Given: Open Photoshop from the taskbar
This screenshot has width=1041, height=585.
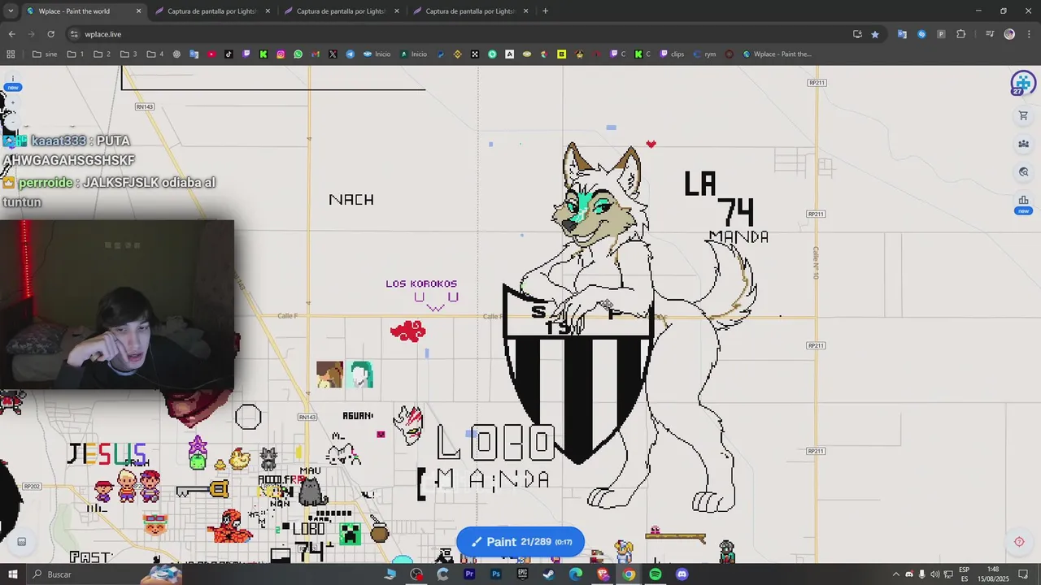Looking at the screenshot, I should (496, 574).
